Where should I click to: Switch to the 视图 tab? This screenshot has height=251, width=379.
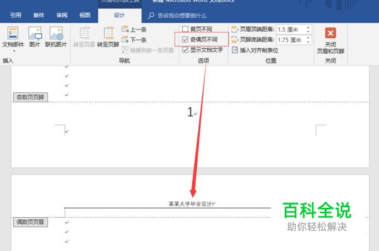pos(85,15)
